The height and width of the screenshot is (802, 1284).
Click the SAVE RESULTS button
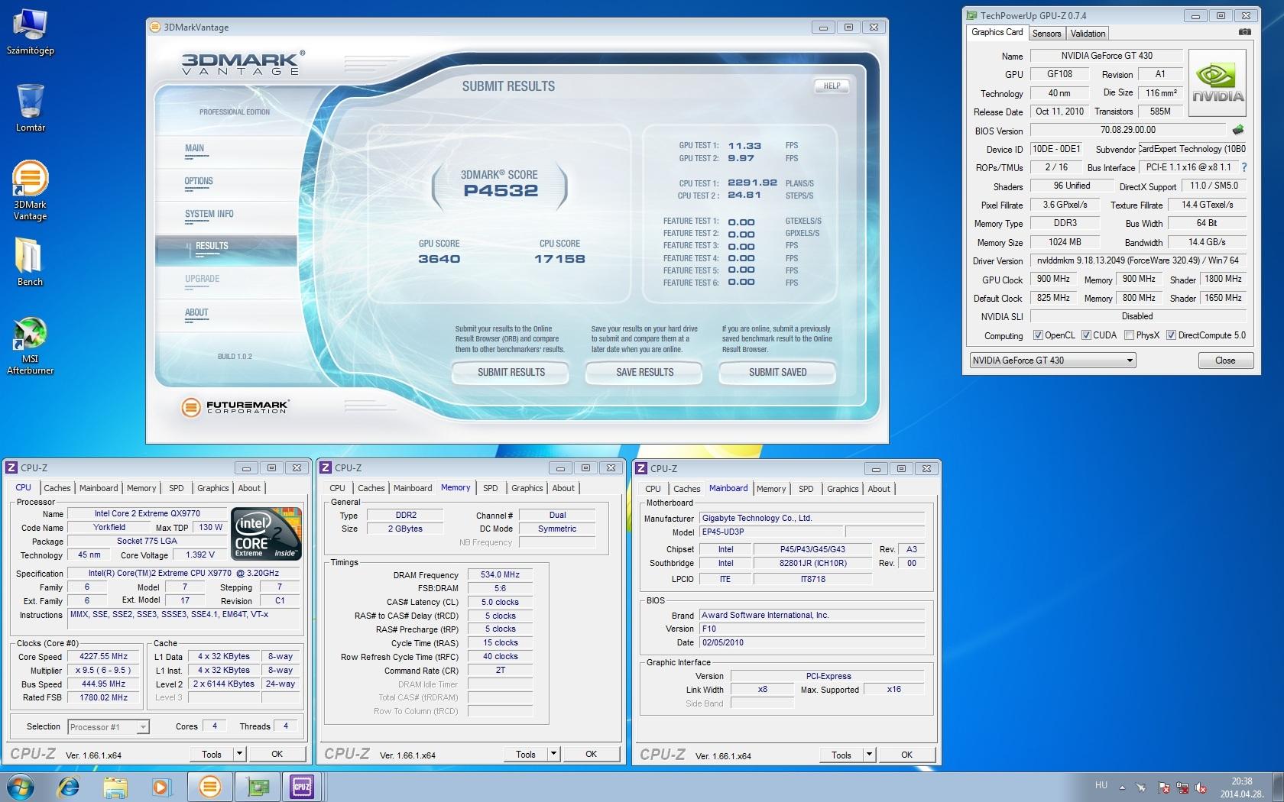coord(645,373)
